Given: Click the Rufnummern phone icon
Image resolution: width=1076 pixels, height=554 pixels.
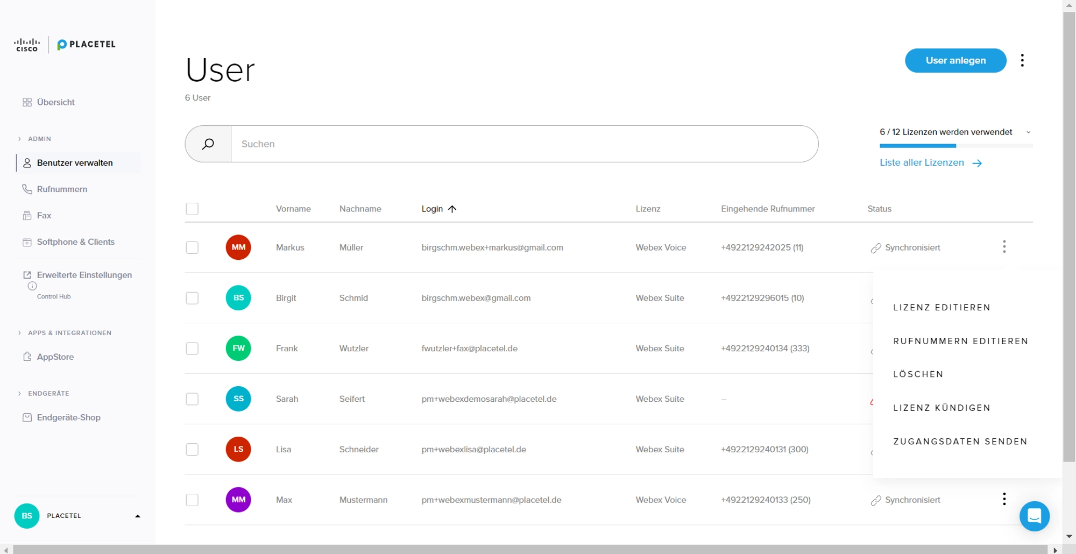Looking at the screenshot, I should pyautogui.click(x=27, y=189).
